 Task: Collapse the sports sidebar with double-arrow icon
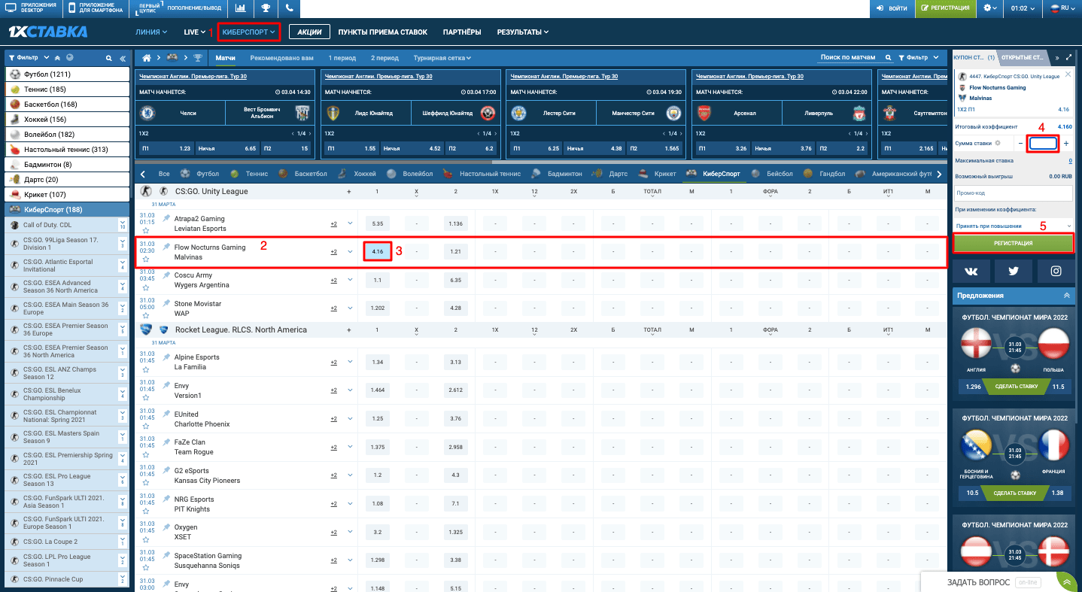coord(121,58)
